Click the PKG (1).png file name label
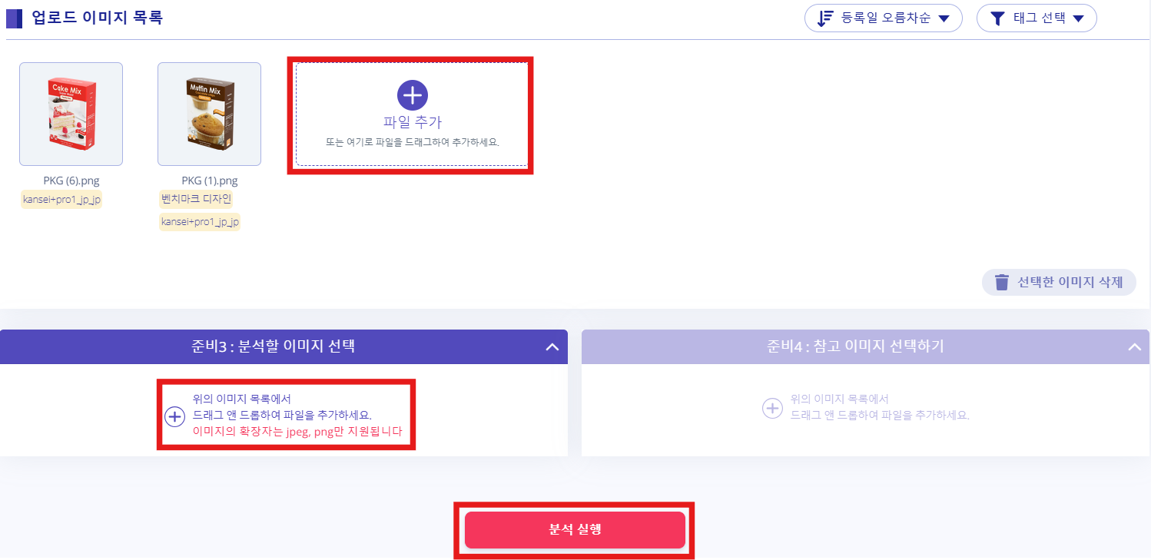 [x=210, y=181]
